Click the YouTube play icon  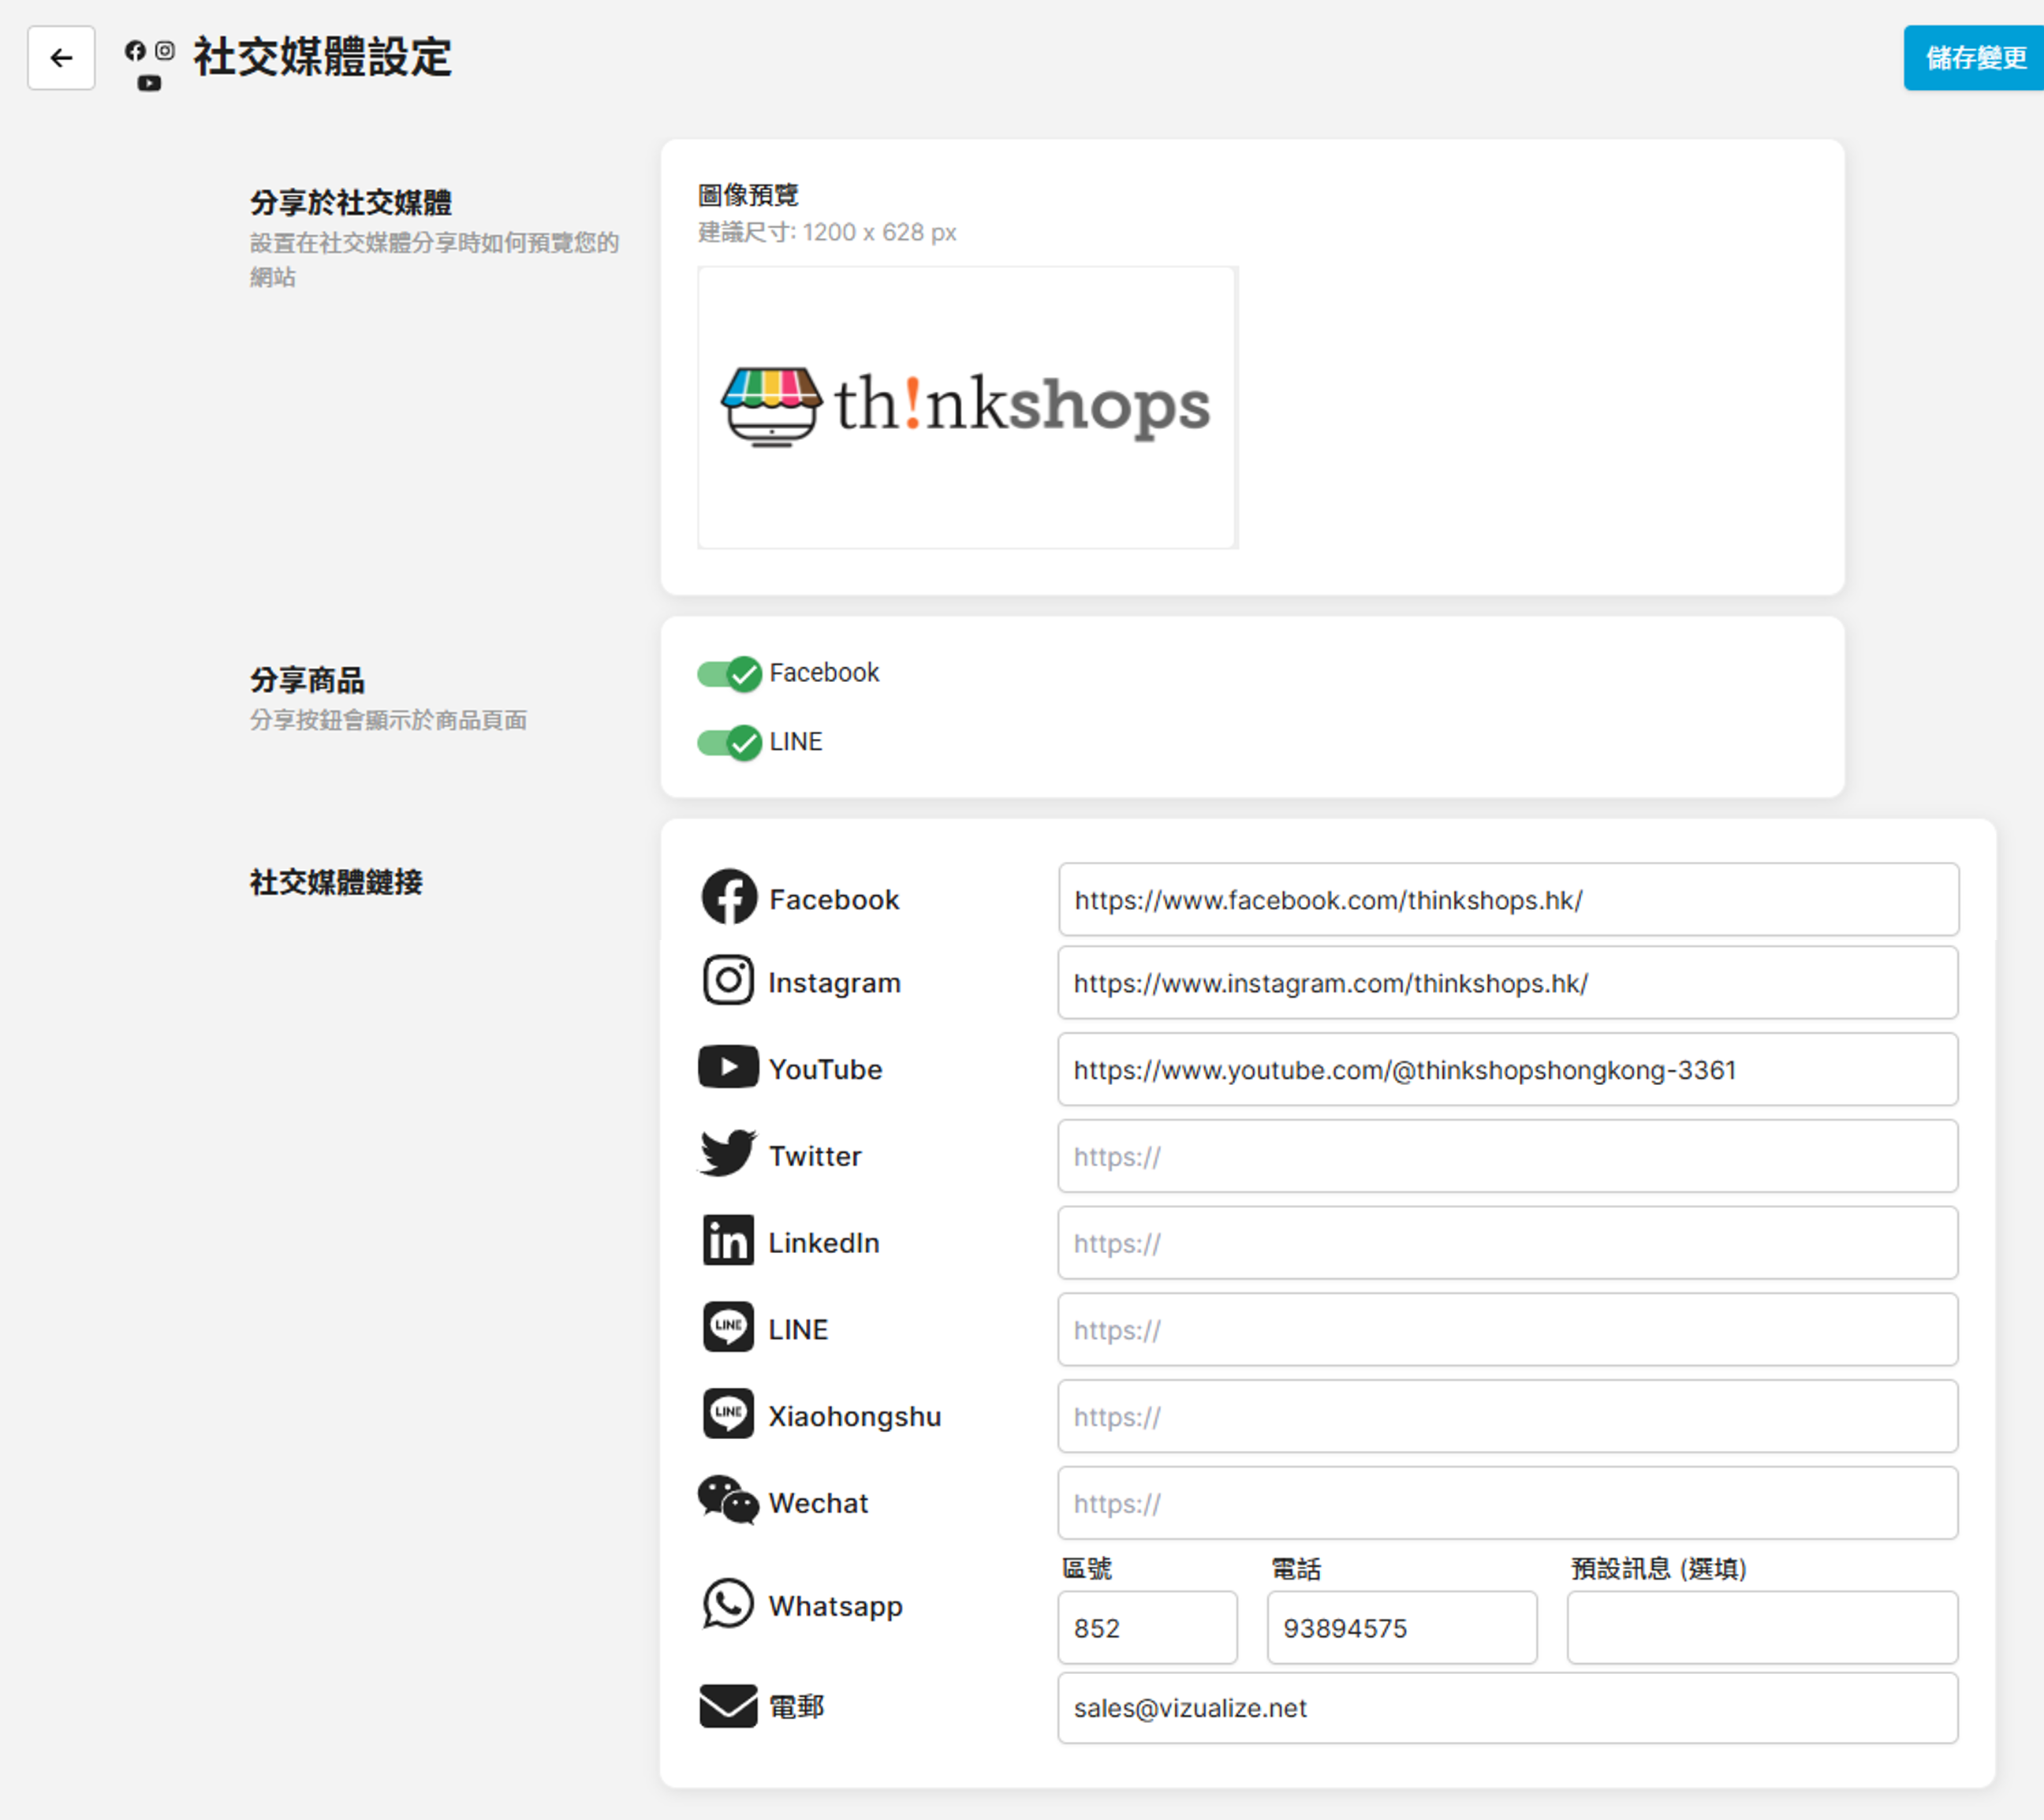[728, 1067]
